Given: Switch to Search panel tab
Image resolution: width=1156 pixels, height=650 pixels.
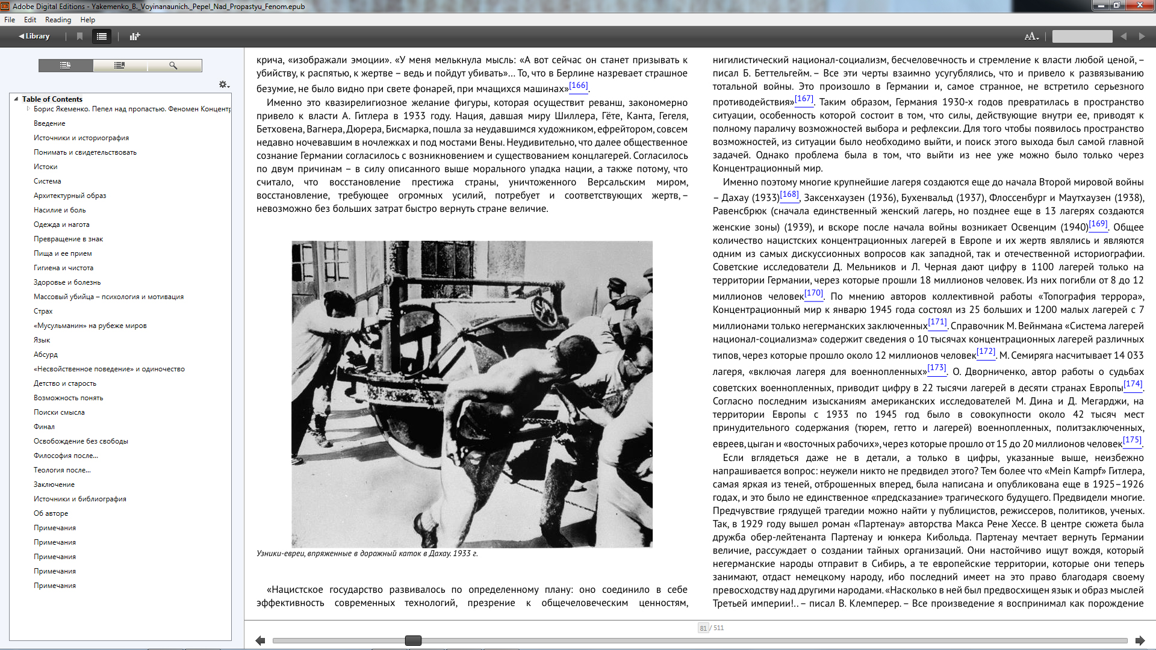Looking at the screenshot, I should 174,65.
